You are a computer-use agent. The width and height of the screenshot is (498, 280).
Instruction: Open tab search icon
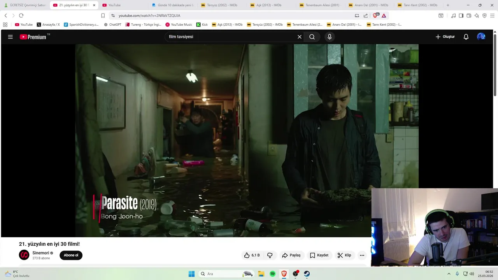pyautogui.click(x=441, y=16)
